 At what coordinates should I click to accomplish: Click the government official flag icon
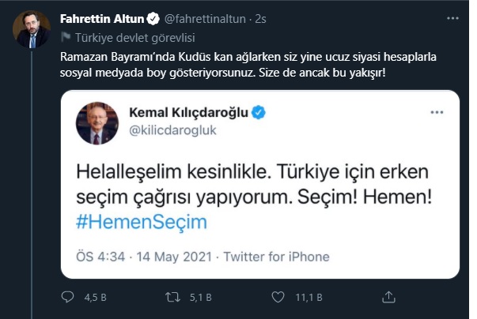(66, 36)
